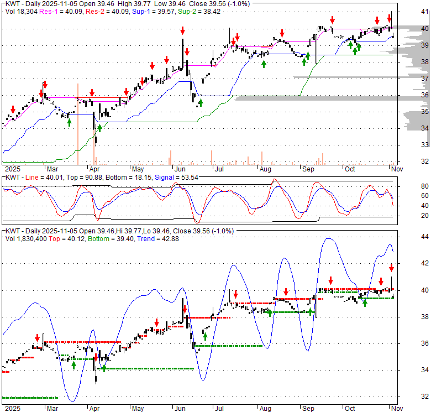
Task: Click the green arrow under mid-June low in top chart
Action: 201,103
